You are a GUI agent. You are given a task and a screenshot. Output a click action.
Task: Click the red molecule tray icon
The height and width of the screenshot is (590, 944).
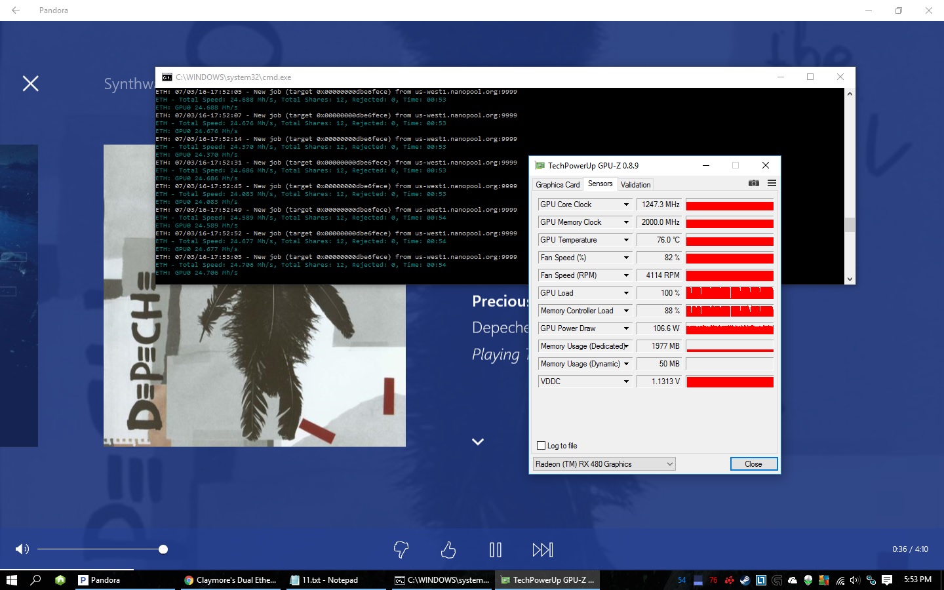(x=729, y=580)
